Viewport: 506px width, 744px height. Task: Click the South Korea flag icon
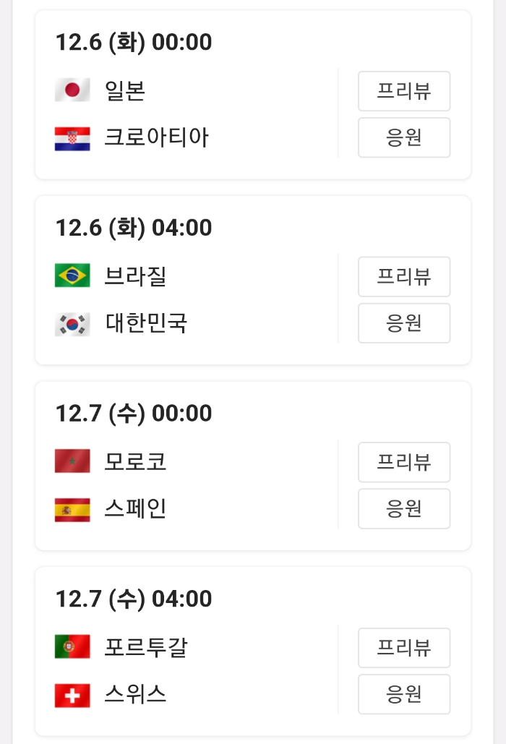pyautogui.click(x=72, y=323)
